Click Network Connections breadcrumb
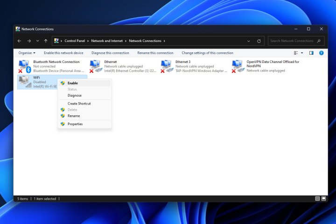The image size is (336, 224). pos(145,41)
